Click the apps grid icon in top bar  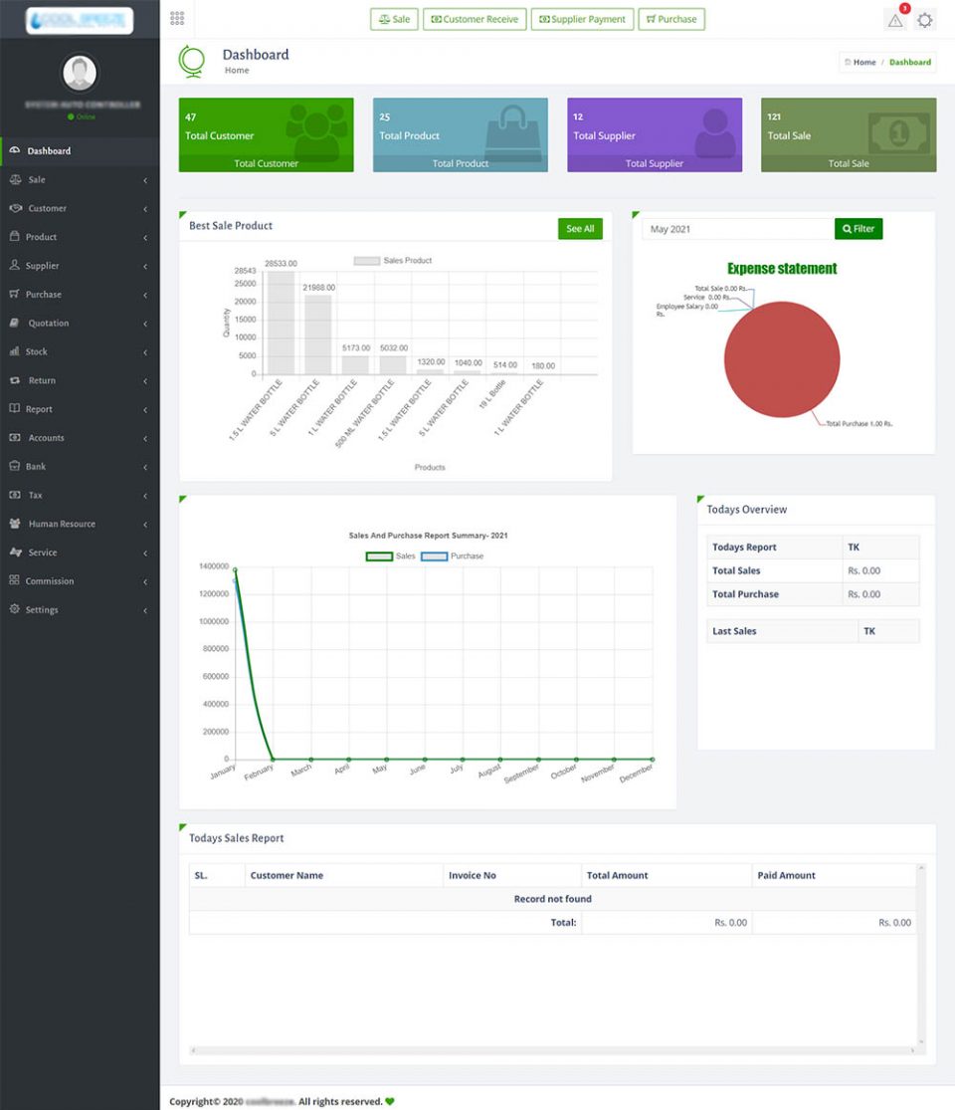(x=177, y=18)
